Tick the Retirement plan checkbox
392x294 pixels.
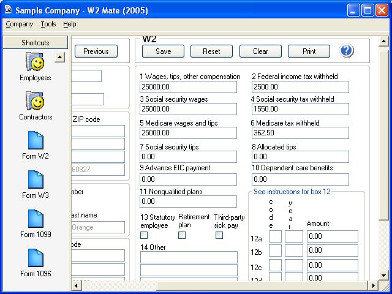click(182, 235)
